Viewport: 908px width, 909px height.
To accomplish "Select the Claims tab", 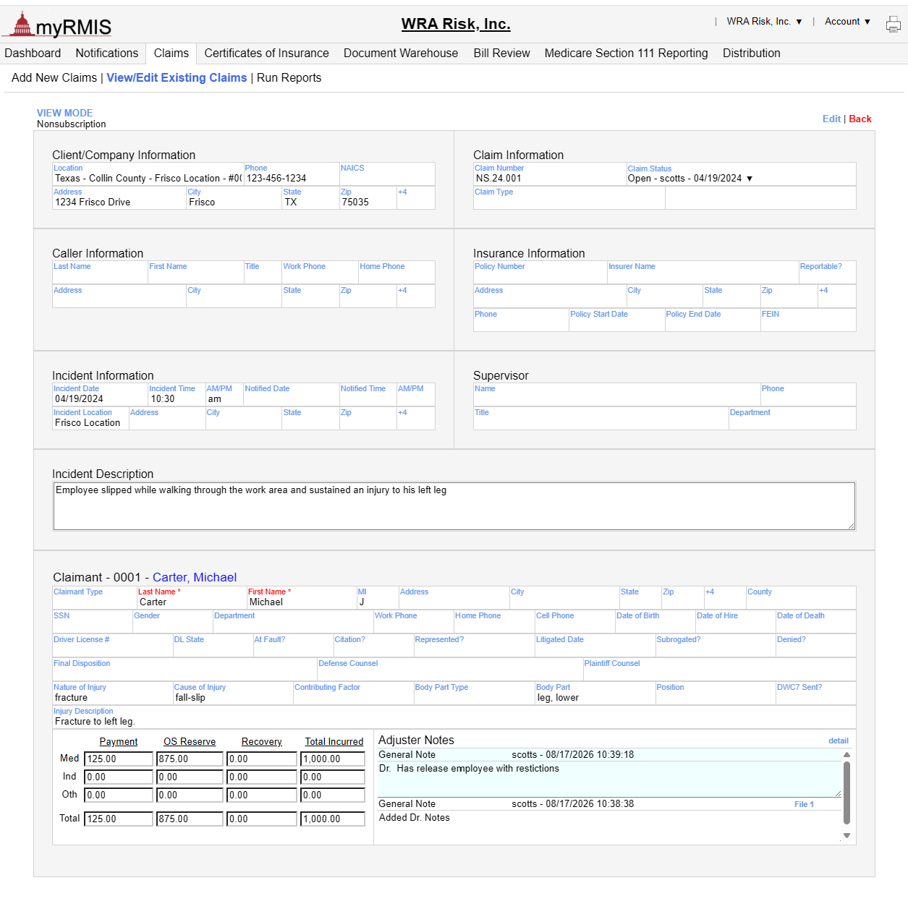I will (x=171, y=54).
